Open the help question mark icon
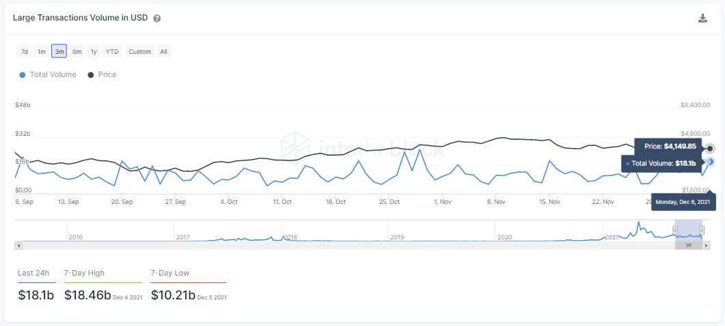Screen dimensions: 725x326 (157, 18)
